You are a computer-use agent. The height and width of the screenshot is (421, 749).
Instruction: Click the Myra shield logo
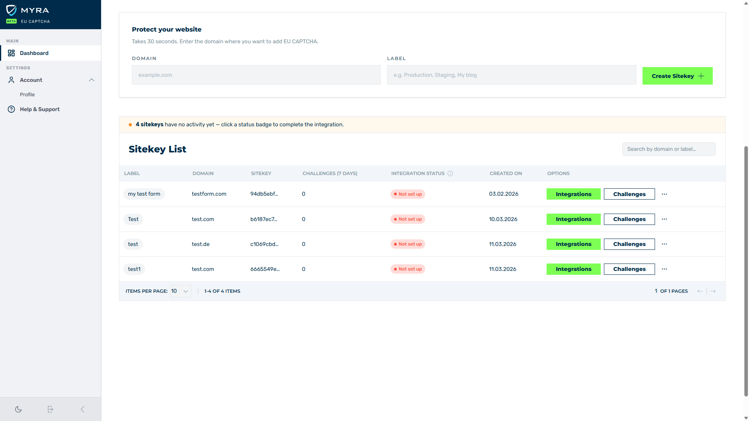point(12,10)
